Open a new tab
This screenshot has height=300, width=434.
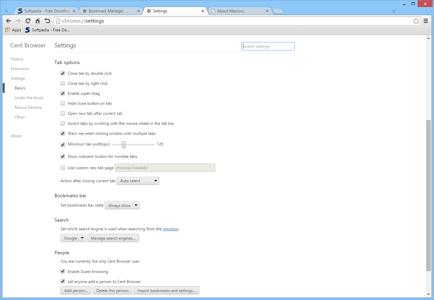pos(278,11)
